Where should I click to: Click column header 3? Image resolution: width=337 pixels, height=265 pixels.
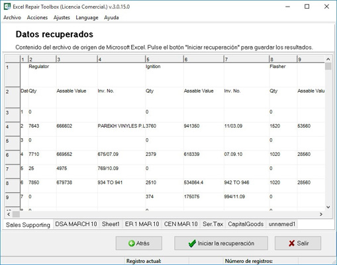click(x=77, y=59)
